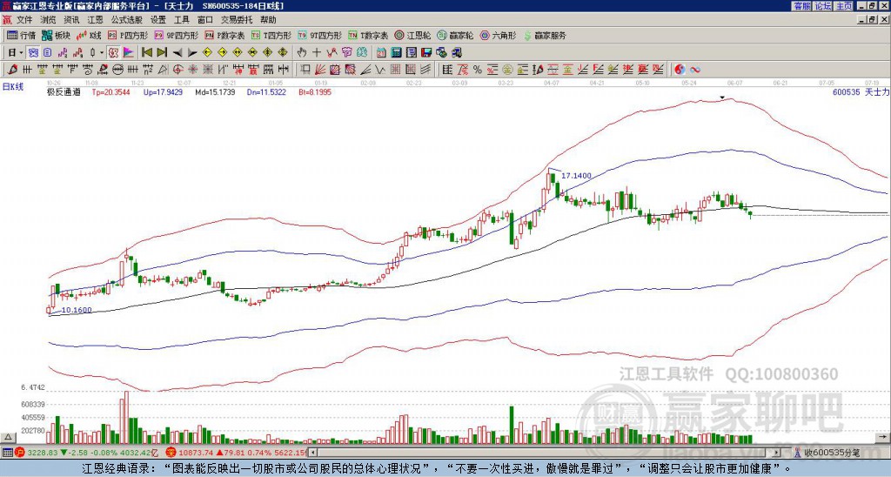
Task: Open the 江恩 menu
Action: [95, 20]
